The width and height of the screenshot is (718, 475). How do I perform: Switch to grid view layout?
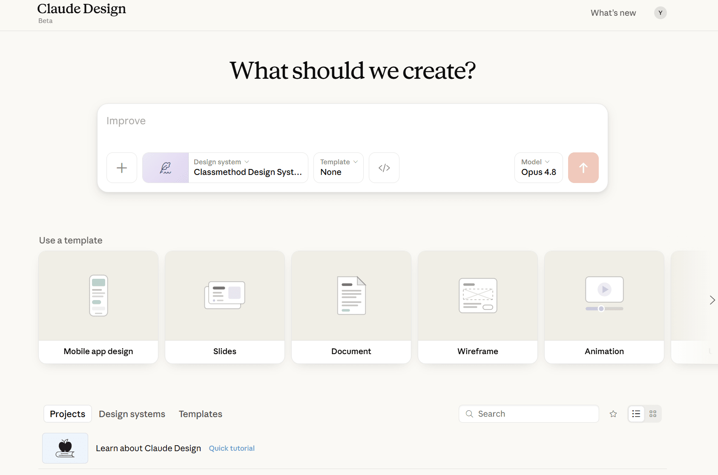tap(653, 414)
